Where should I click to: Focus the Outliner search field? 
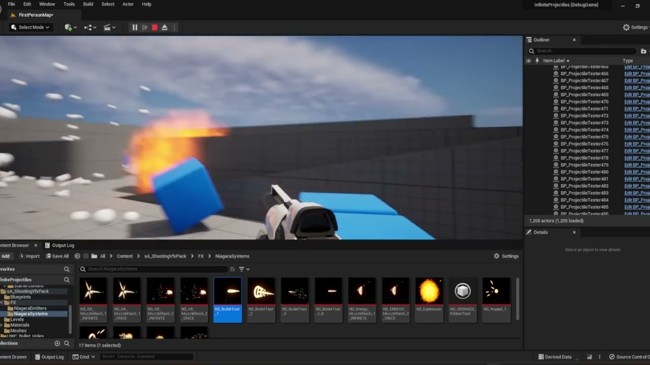point(582,51)
